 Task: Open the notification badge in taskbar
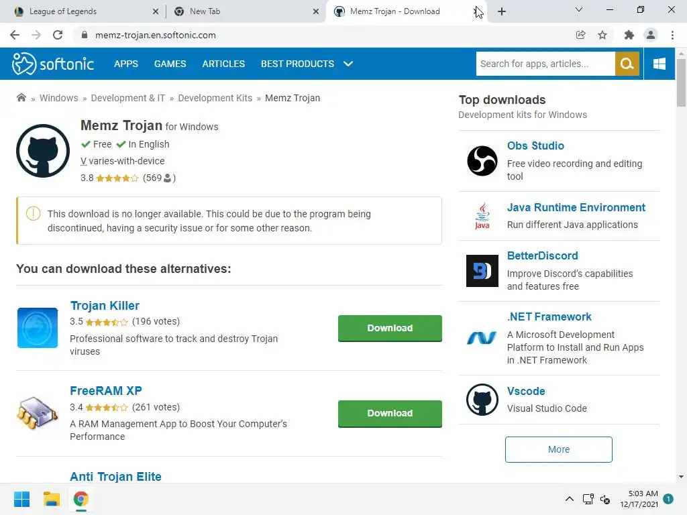coord(668,499)
